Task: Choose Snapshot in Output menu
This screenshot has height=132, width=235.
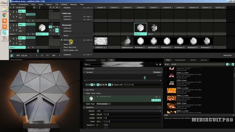Action: click(67, 55)
